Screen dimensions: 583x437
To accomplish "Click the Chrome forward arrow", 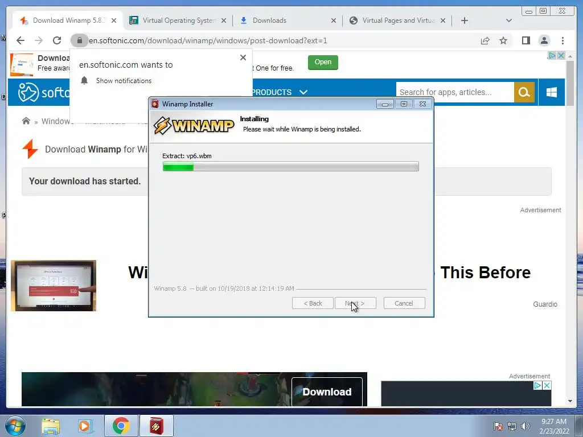I will click(x=39, y=40).
